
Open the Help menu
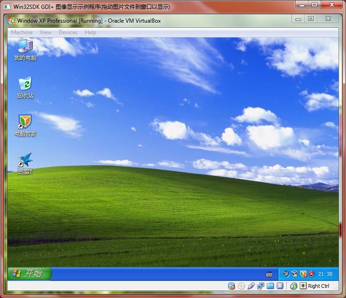coord(90,32)
